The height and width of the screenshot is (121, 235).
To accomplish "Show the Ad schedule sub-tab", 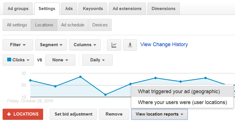I will coord(72,25).
